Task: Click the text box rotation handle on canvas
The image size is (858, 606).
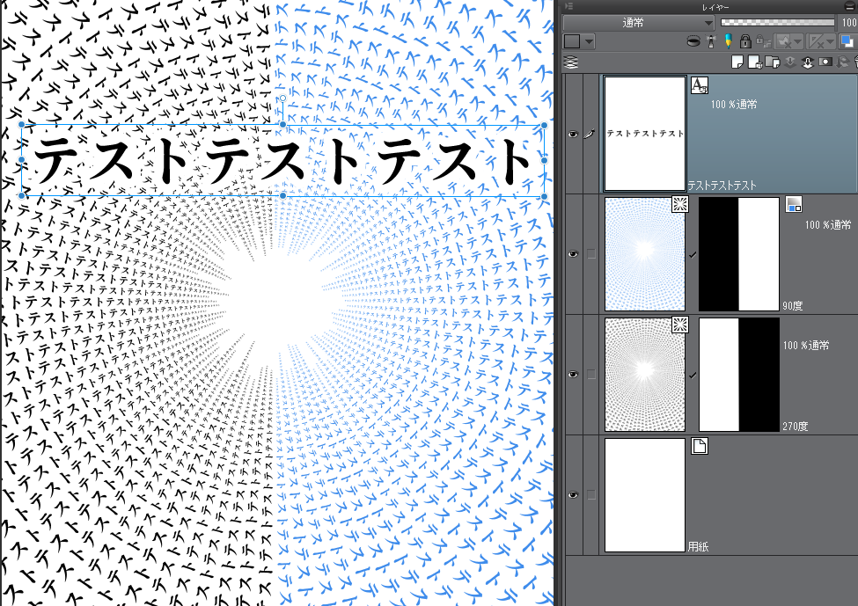Action: [x=282, y=99]
